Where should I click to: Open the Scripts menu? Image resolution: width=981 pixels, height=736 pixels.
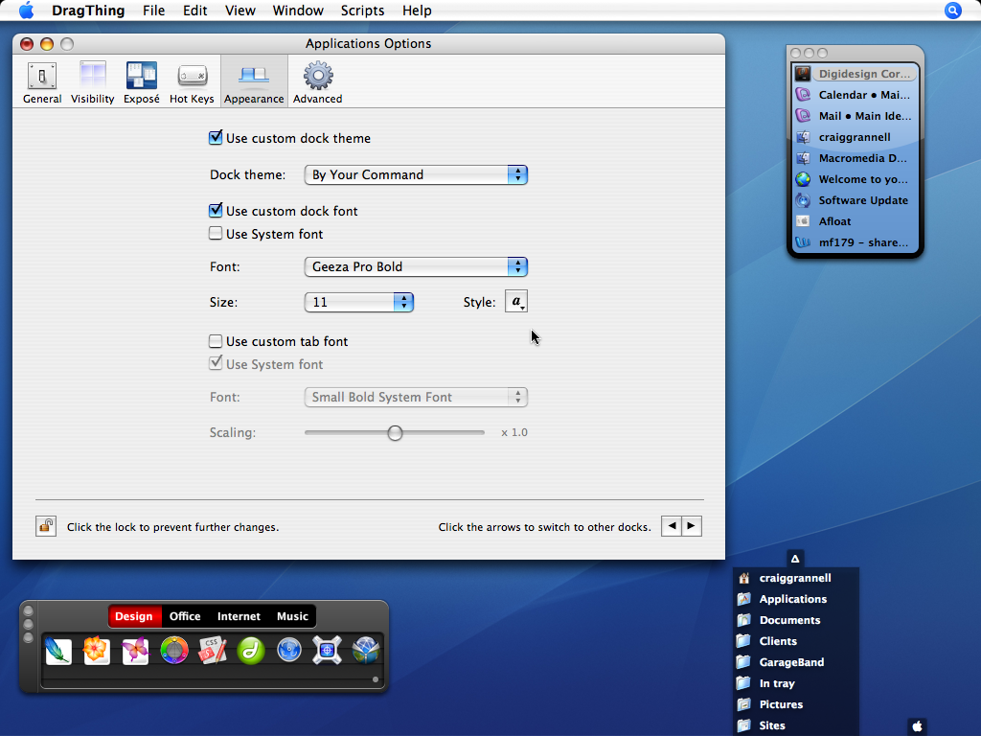362,11
